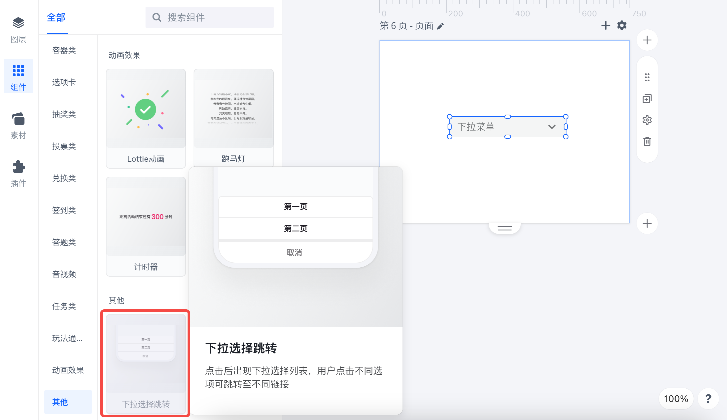Click the page resize handle below the canvas
727x420 pixels.
504,228
